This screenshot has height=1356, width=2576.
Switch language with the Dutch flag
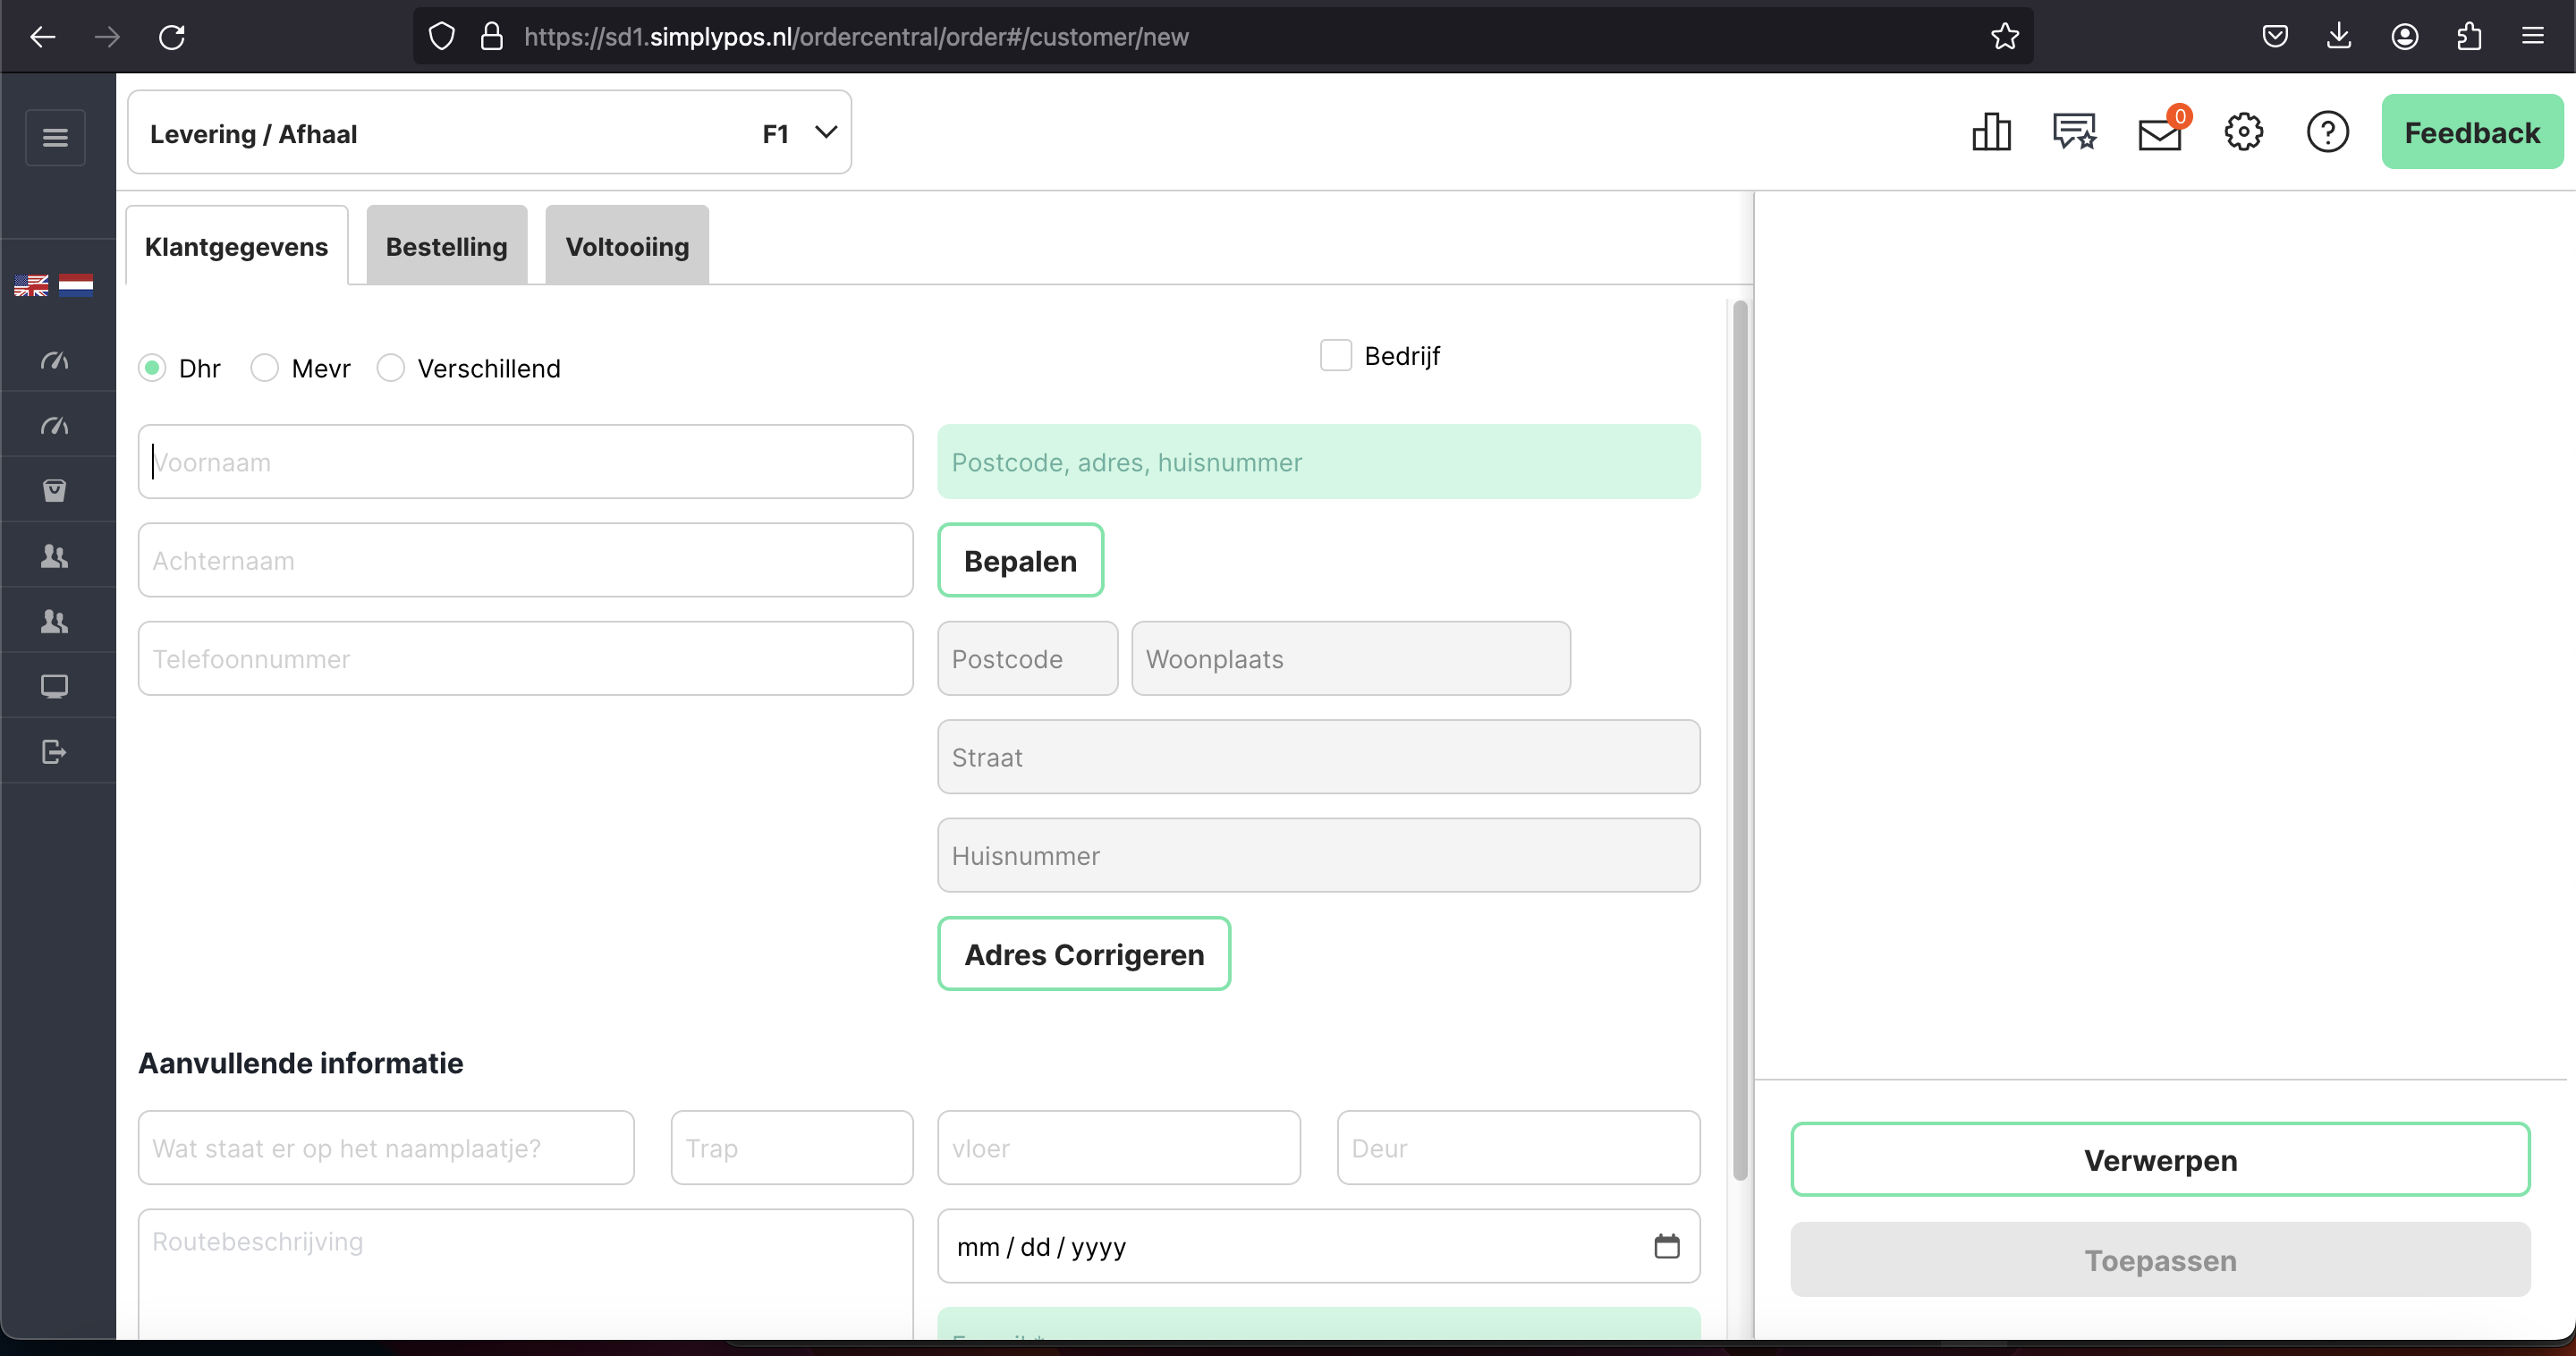(x=76, y=286)
